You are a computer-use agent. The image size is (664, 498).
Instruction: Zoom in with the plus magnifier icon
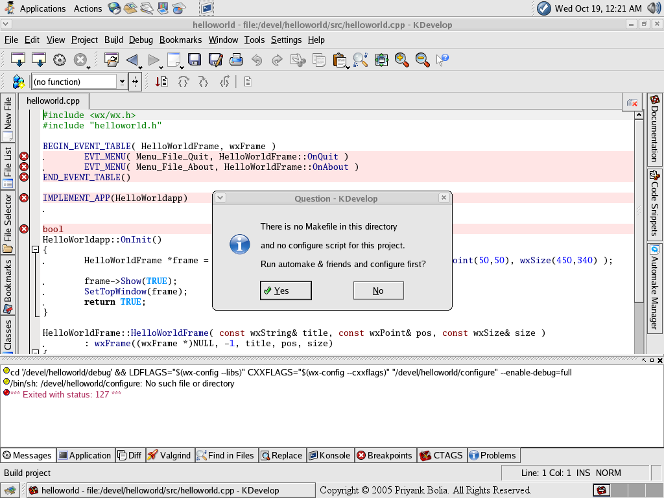coord(401,60)
